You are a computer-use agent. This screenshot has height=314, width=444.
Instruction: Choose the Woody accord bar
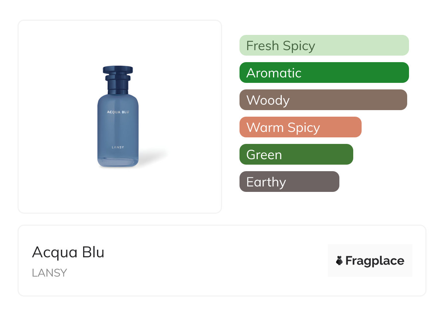coord(323,100)
